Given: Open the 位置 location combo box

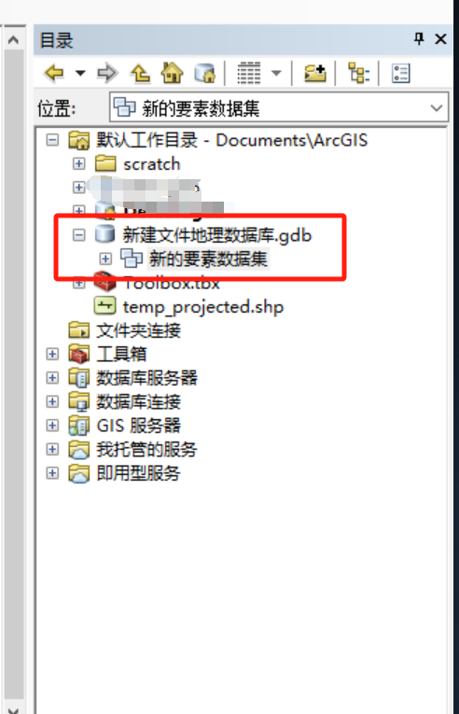Looking at the screenshot, I should click(x=279, y=108).
